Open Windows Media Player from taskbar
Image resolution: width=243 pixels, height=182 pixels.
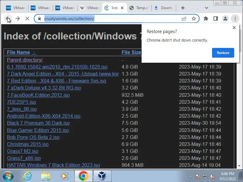pyautogui.click(x=64, y=176)
